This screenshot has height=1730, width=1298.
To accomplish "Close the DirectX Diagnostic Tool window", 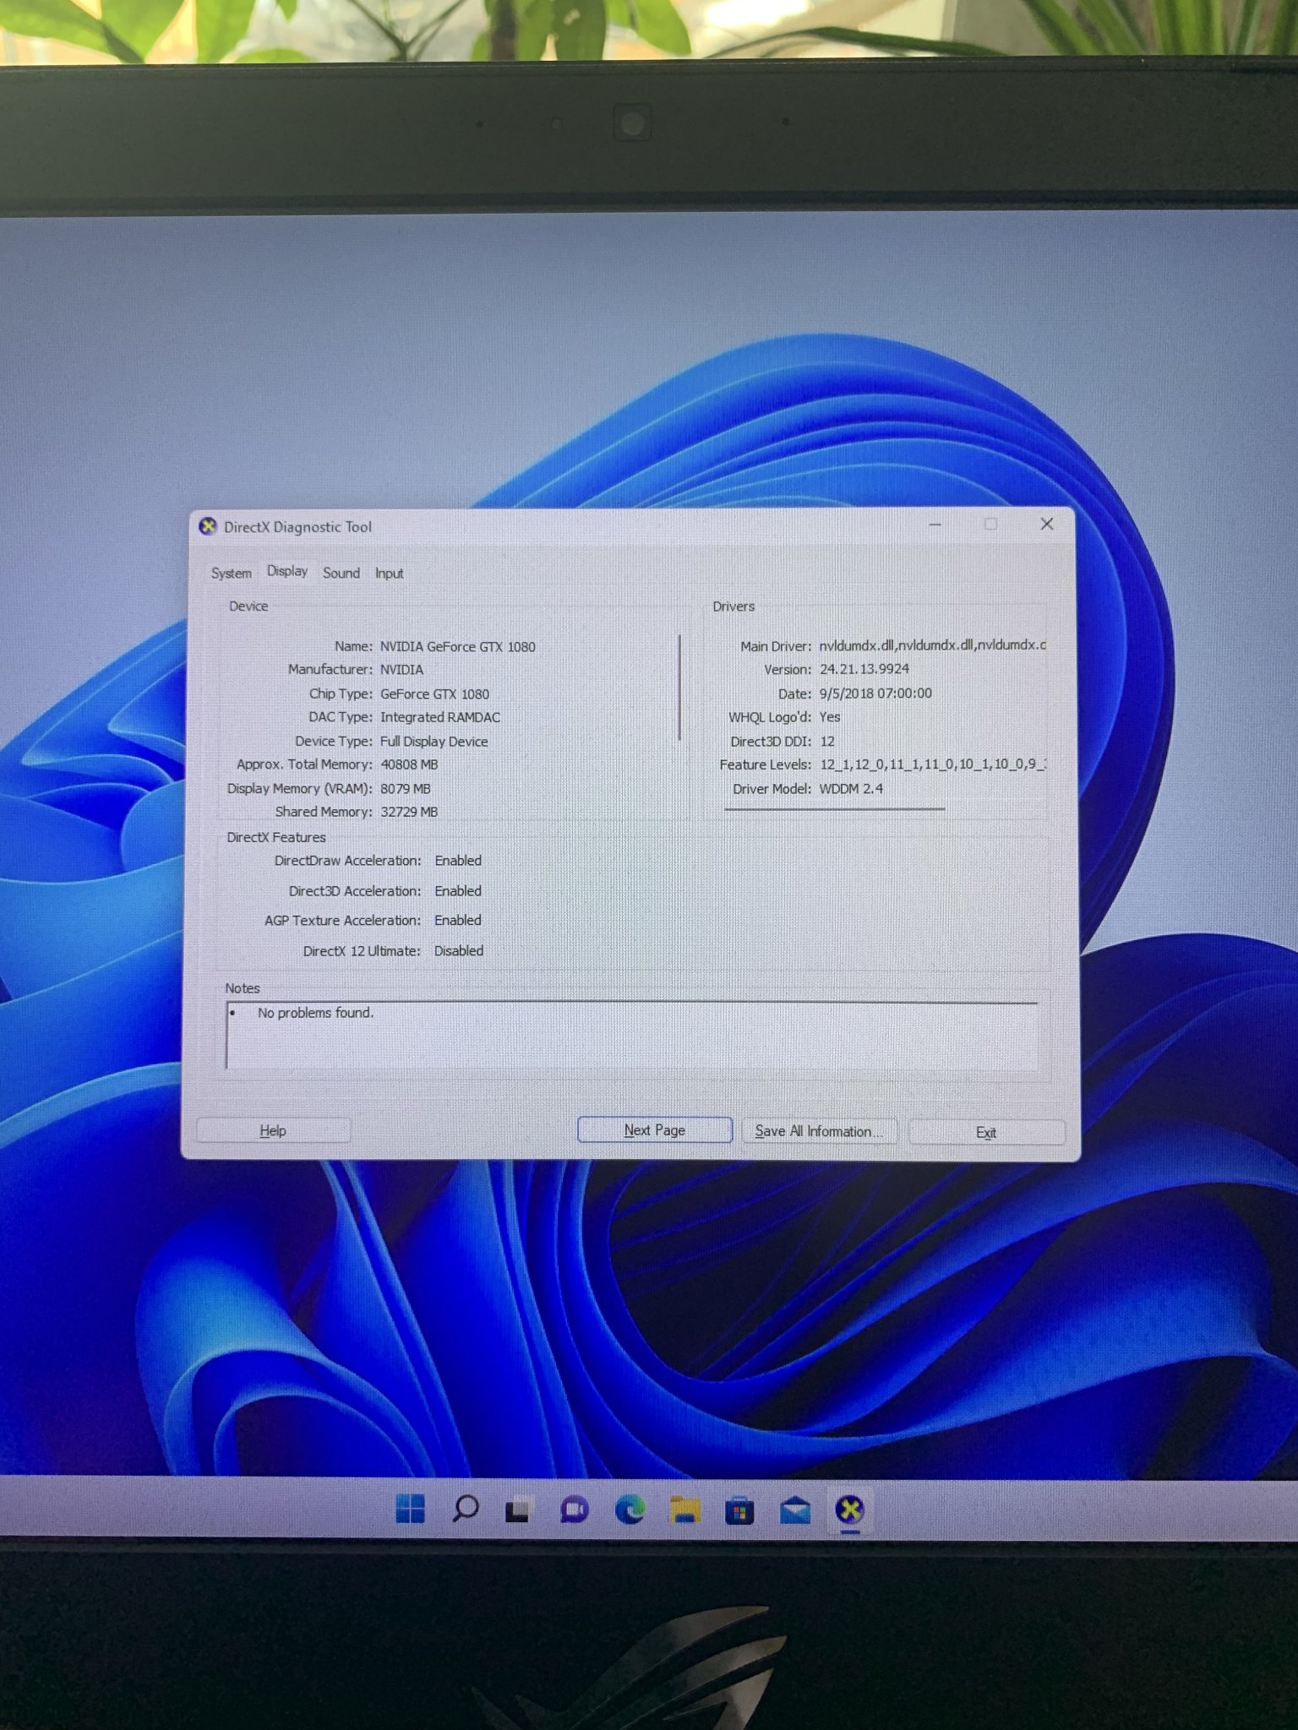I will 1047,525.
